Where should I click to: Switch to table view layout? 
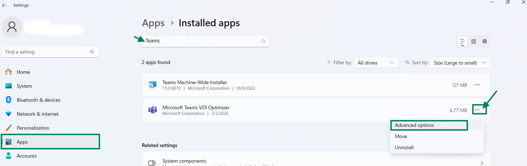click(485, 41)
